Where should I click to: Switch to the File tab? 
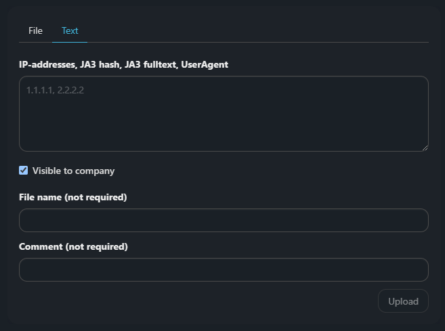35,30
